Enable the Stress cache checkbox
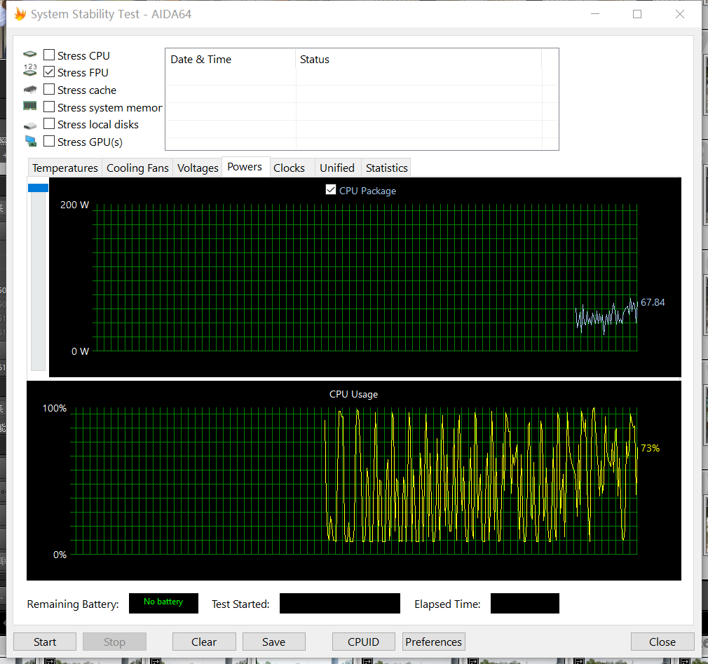Viewport: 708px width, 664px height. click(x=49, y=90)
